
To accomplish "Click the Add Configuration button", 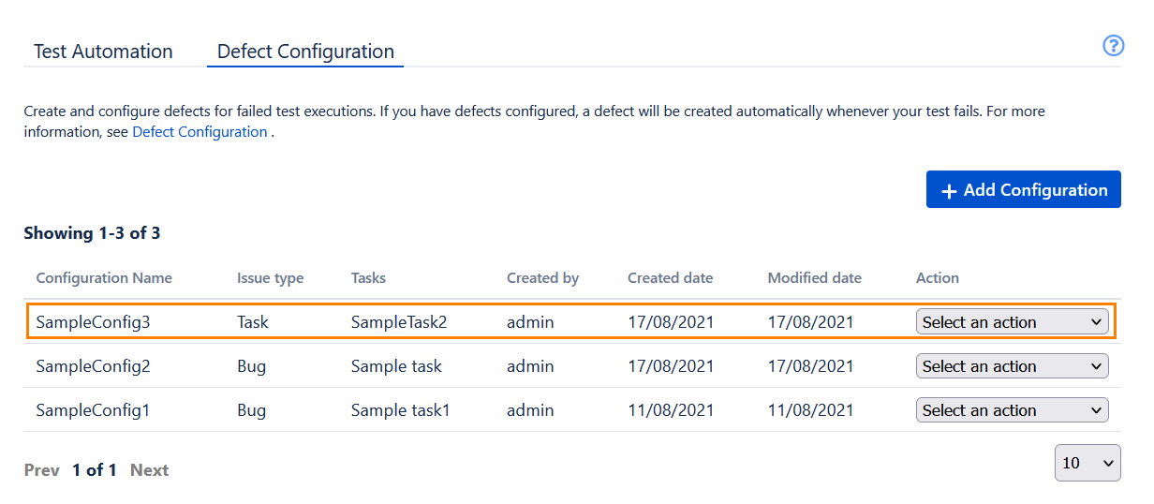I will click(x=1023, y=189).
